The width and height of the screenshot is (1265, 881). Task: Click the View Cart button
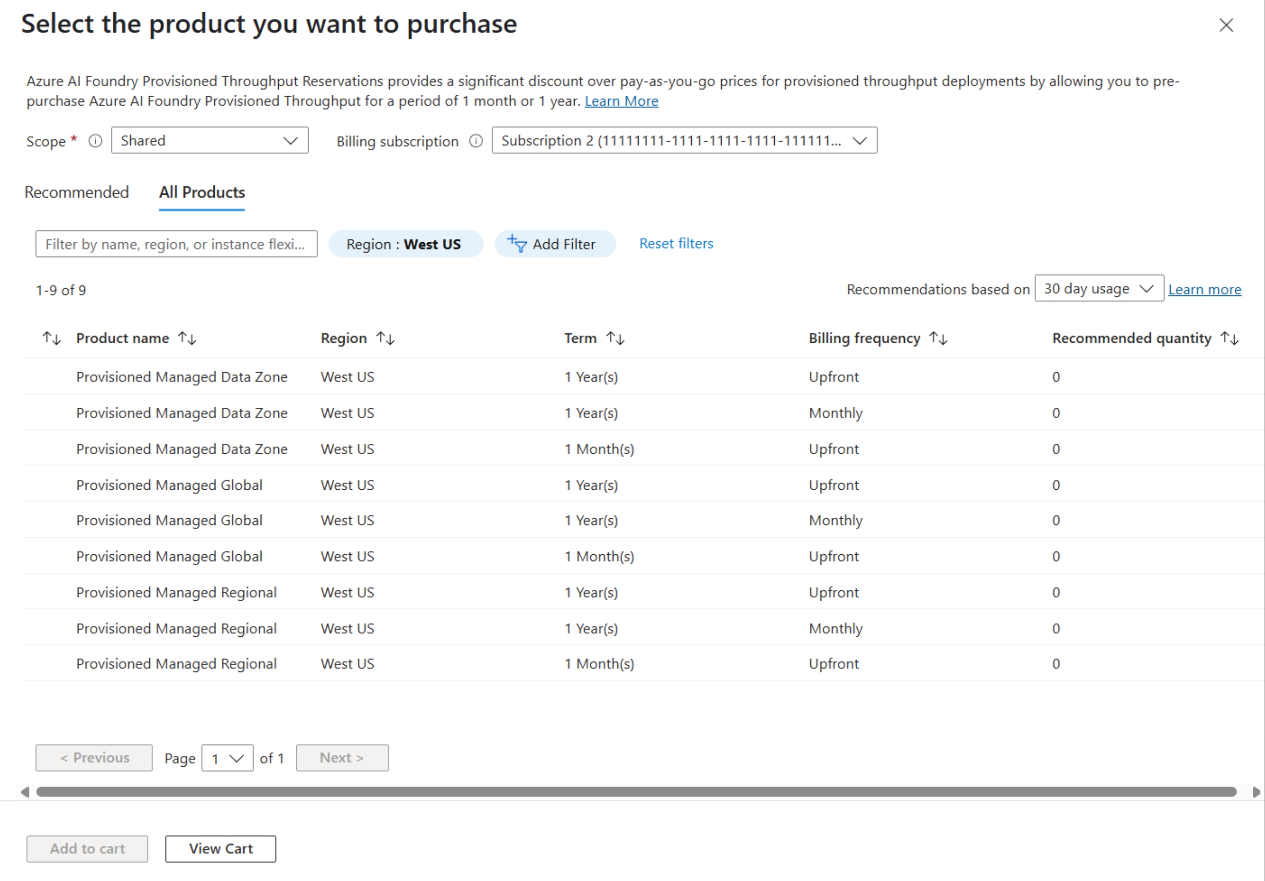click(220, 849)
